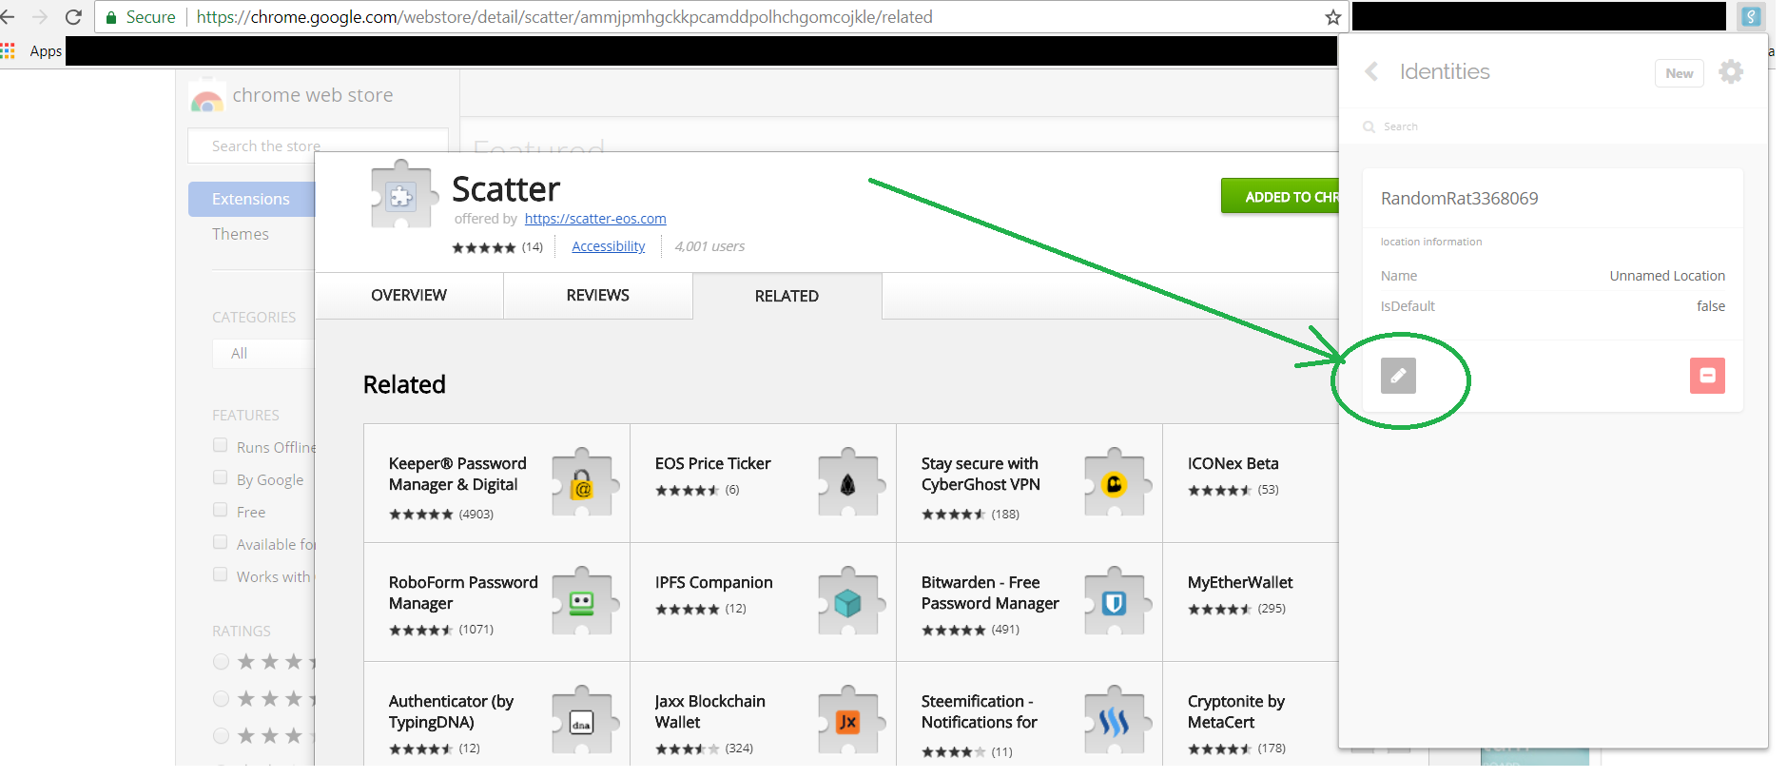Screen dimensions: 1787x778
Task: Open EOS Price Ticker extension icon
Action: (x=850, y=484)
